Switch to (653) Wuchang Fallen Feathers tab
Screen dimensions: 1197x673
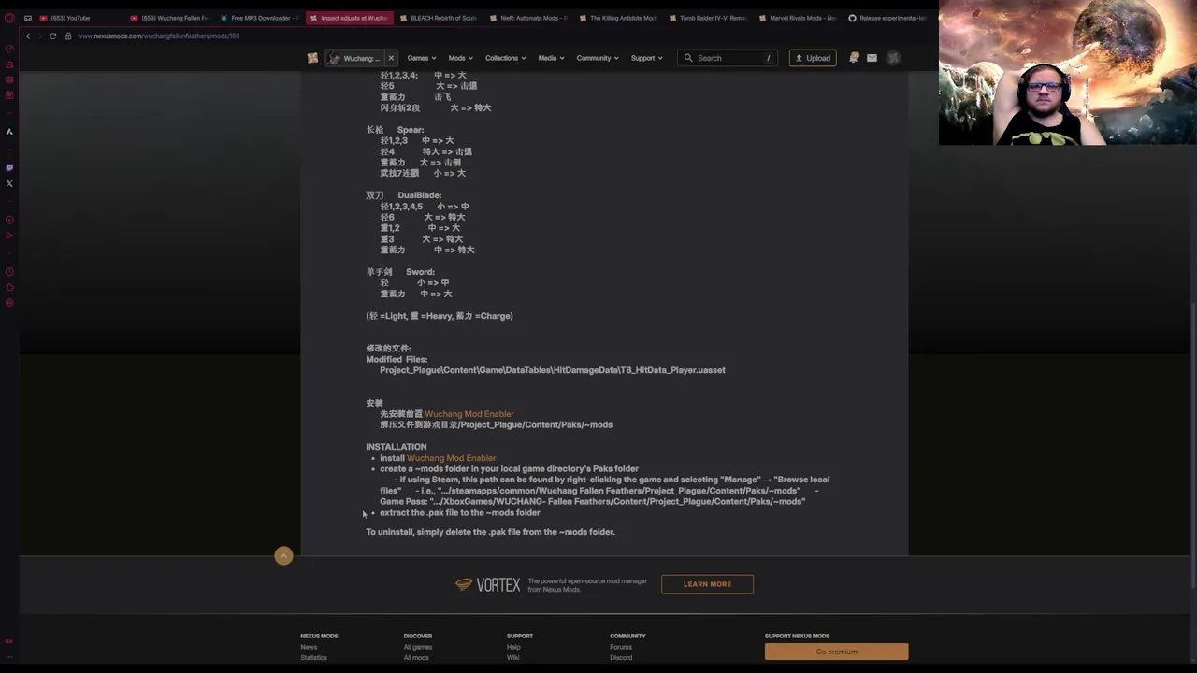point(168,18)
